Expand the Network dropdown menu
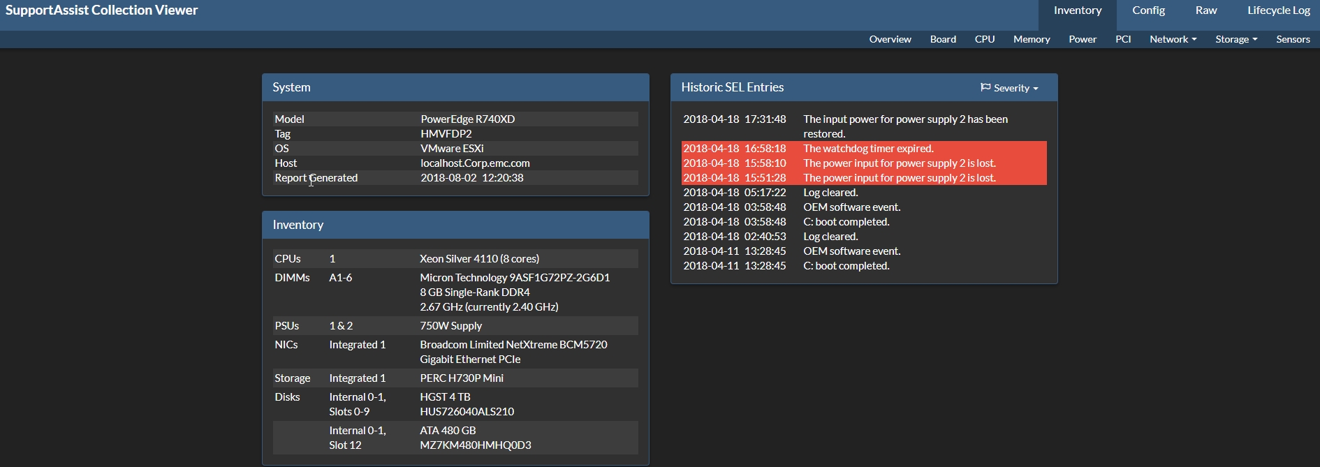 [x=1173, y=39]
